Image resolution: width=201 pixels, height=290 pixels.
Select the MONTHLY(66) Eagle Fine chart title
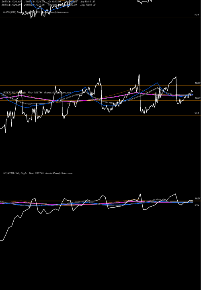coord(38,173)
